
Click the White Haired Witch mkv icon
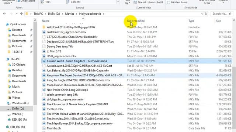(44, 114)
